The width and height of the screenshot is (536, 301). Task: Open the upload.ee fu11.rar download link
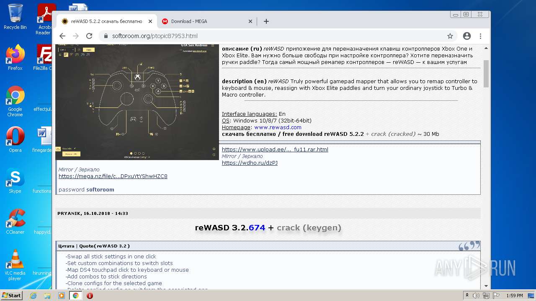[275, 149]
